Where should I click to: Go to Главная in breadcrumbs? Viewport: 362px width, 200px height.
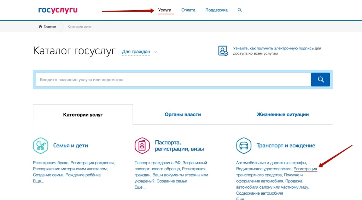(x=49, y=27)
